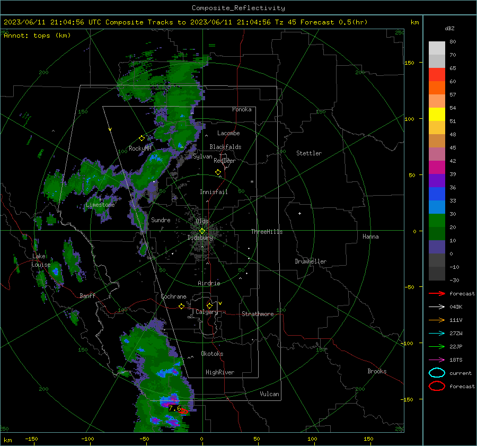
Task: Click the Hanna town label
Action: point(370,237)
